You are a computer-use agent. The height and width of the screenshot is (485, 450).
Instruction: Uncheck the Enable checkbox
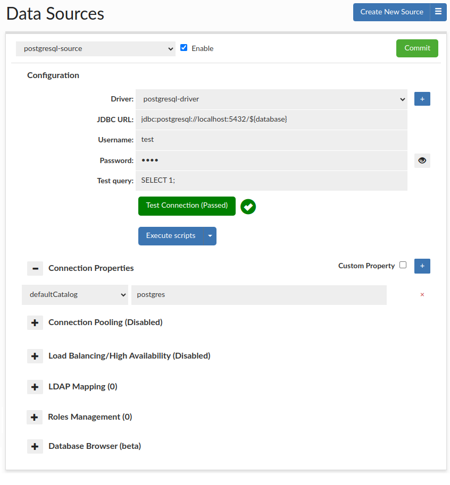(x=184, y=48)
